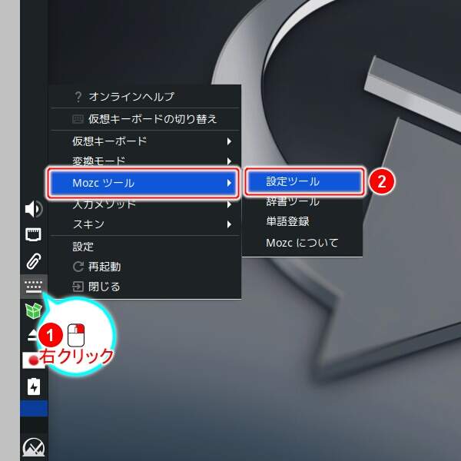Click the MX Linux logo start button
Screen dimensions: 461x461
[x=34, y=447]
